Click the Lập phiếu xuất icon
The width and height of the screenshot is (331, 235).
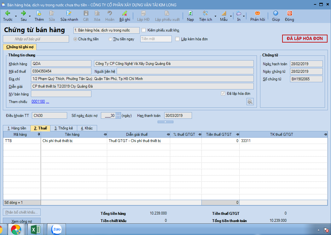[x=167, y=13]
